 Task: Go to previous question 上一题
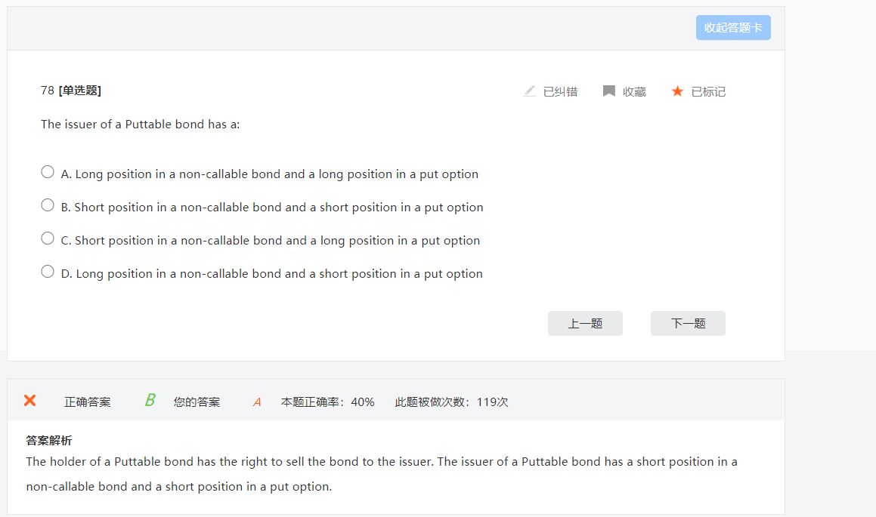coord(585,323)
